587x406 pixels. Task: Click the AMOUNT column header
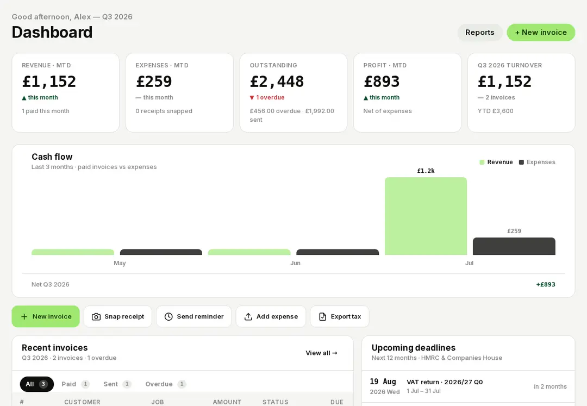(227, 402)
